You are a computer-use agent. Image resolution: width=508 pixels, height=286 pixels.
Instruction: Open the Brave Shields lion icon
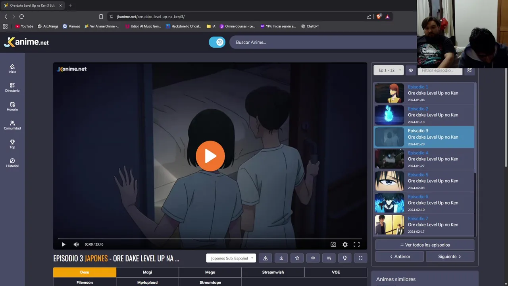pyautogui.click(x=379, y=17)
